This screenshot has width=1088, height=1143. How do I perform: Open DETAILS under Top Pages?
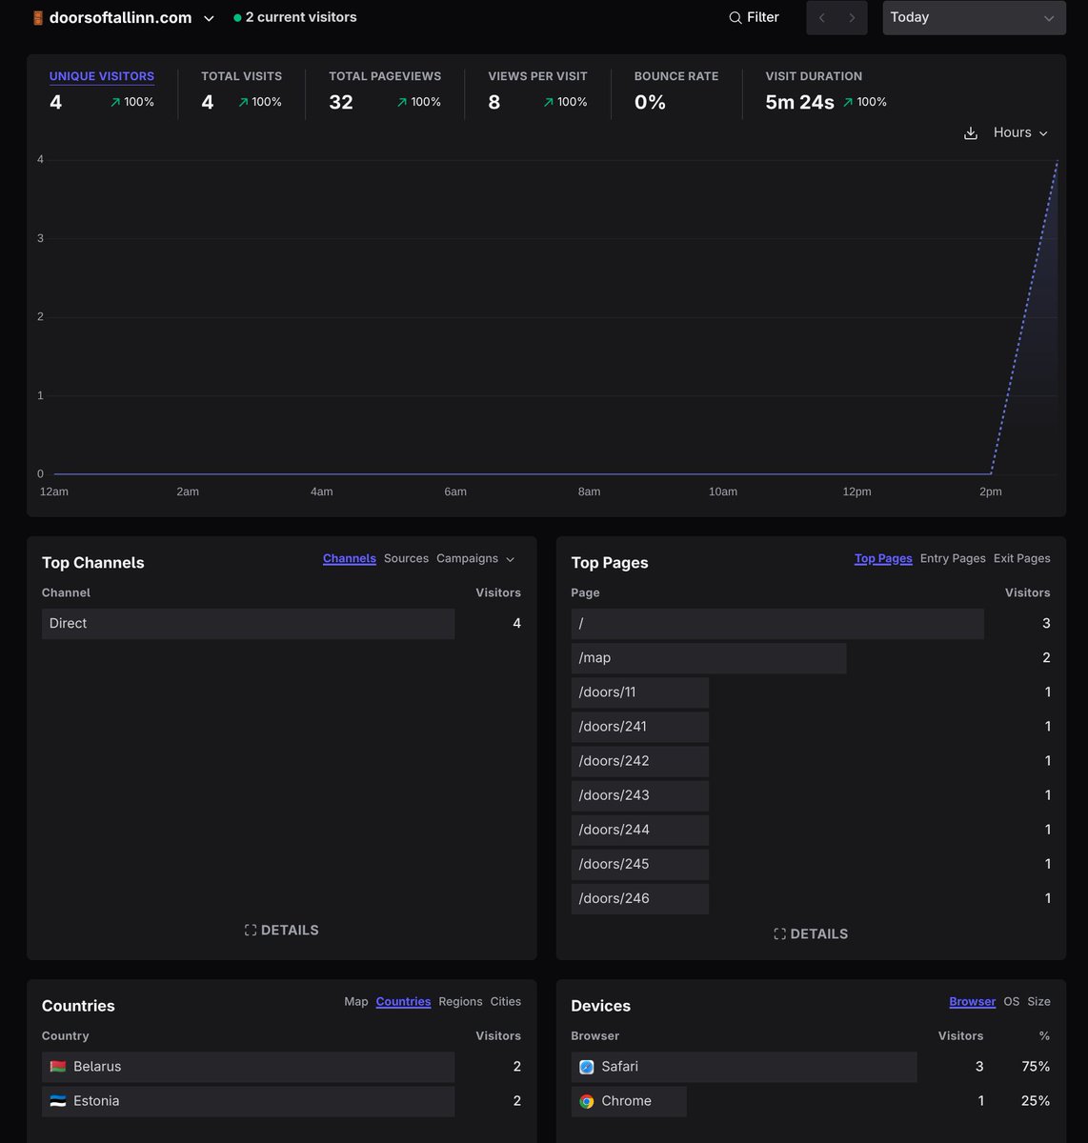pos(811,934)
